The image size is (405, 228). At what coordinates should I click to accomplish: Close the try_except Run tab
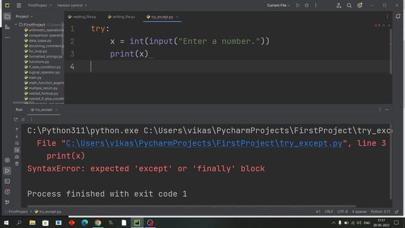coord(56,110)
